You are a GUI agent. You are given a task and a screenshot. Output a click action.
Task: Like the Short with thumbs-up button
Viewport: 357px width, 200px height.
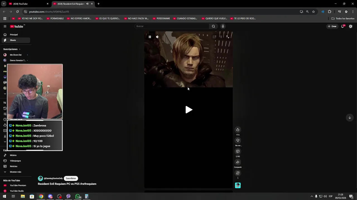(238, 129)
